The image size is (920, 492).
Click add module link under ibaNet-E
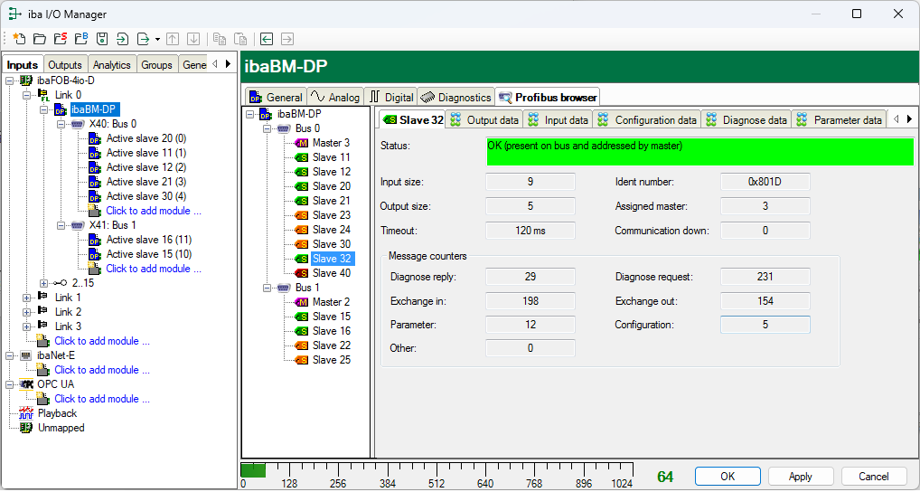[x=102, y=370]
